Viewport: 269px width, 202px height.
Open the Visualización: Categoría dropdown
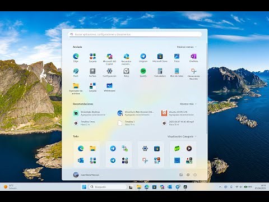click(182, 136)
